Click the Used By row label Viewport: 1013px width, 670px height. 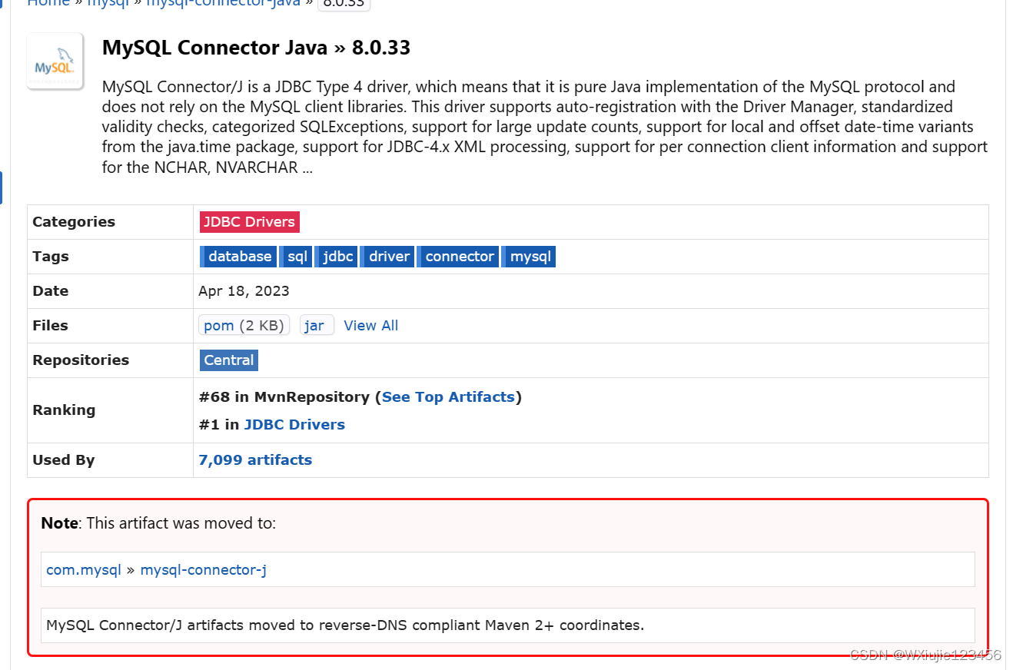tap(63, 460)
